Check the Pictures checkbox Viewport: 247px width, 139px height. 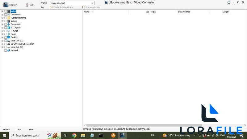(x=6, y=31)
